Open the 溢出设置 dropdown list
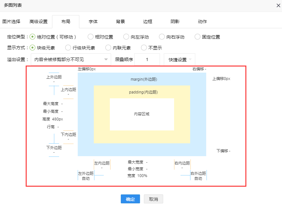This screenshot has height=205, width=282. pos(71,59)
